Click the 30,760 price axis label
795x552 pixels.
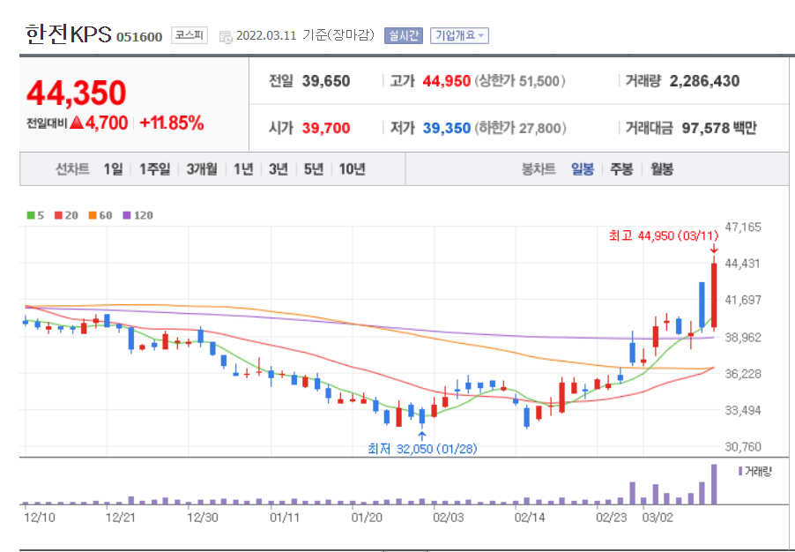click(743, 447)
